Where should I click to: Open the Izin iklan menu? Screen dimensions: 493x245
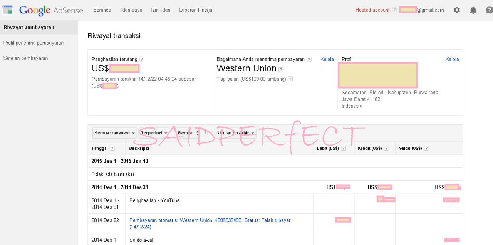[x=161, y=10]
